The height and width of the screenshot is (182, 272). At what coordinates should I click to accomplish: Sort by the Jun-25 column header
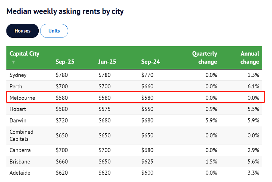click(107, 62)
